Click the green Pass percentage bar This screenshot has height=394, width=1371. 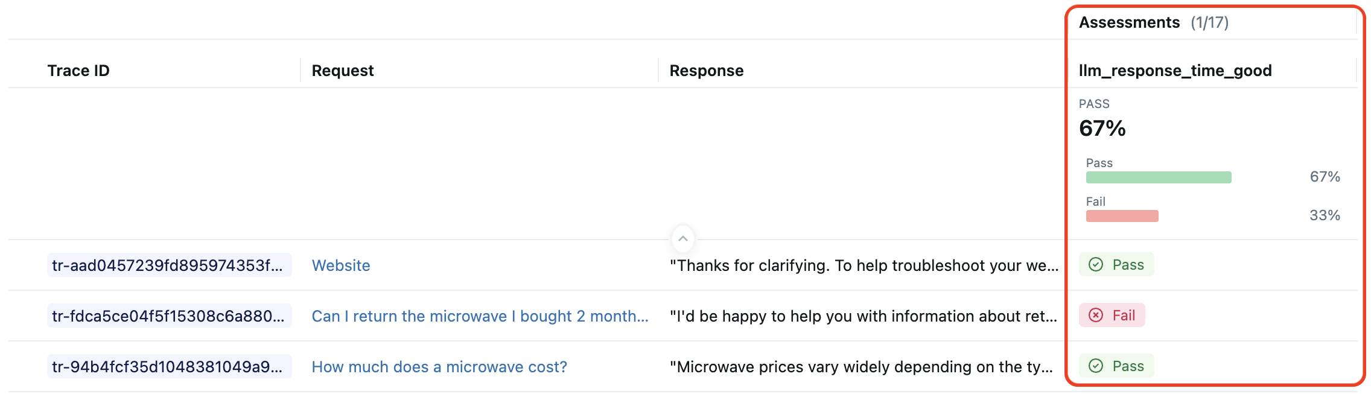1159,177
